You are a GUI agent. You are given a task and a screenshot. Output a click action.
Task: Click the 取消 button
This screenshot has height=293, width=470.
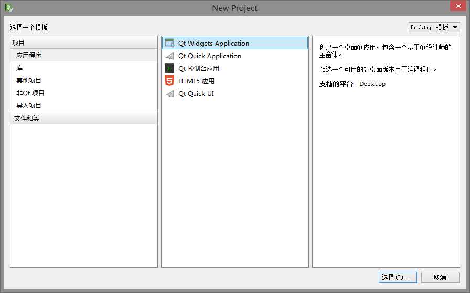(x=440, y=277)
